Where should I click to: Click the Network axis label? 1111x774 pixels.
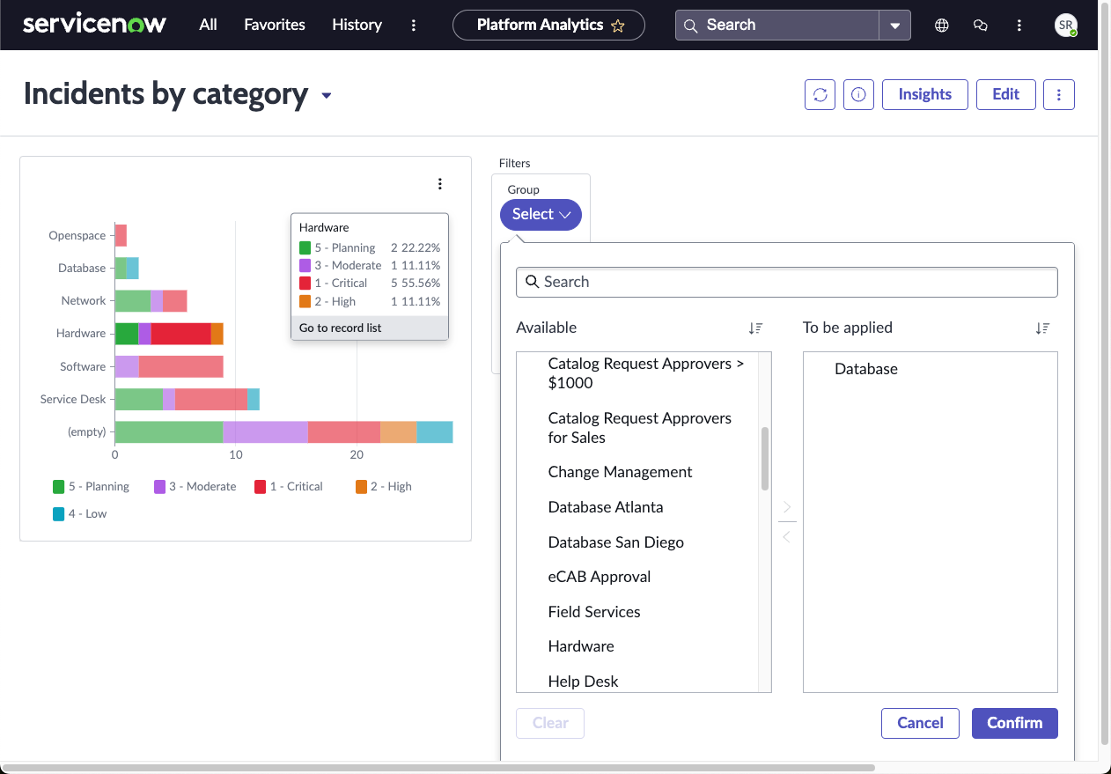(x=84, y=300)
